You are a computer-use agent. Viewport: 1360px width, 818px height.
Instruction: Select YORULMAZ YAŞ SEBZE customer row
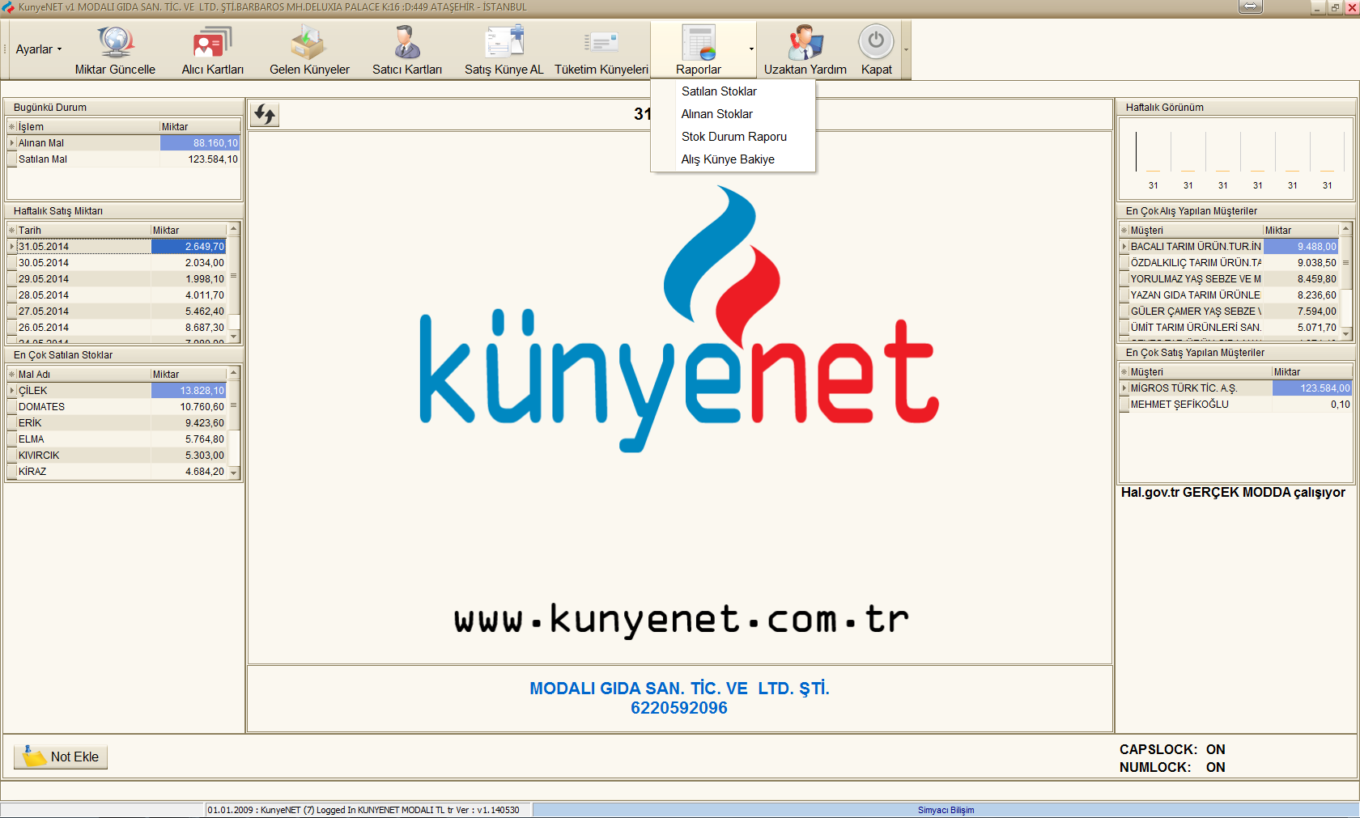1230,279
